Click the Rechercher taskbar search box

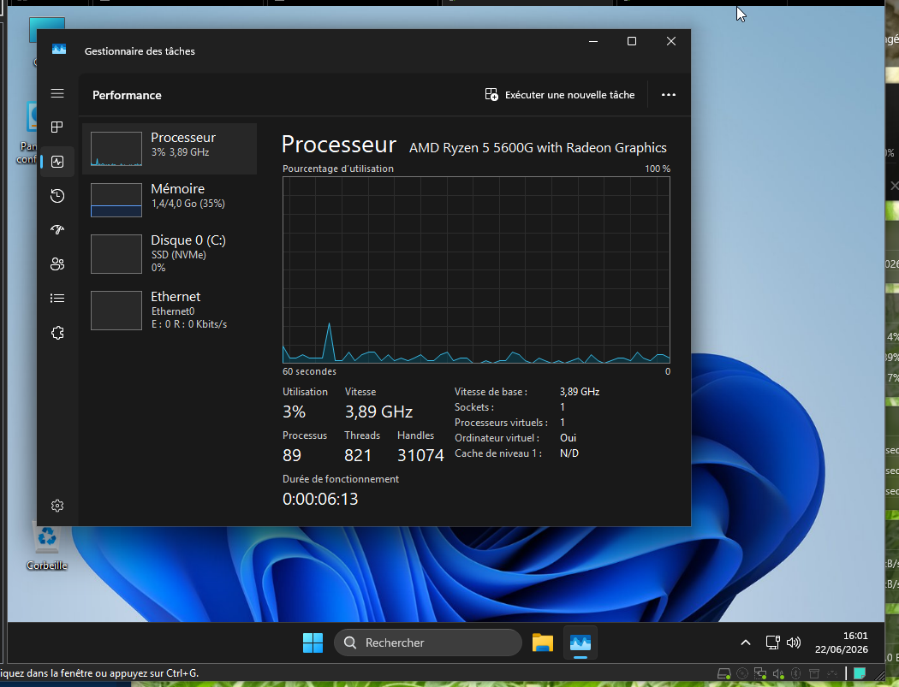coord(428,643)
